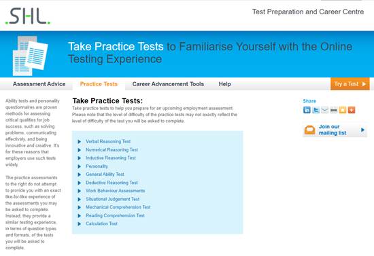374x256 pixels.
Task: Click the documents banner image
Action: click(x=31, y=56)
